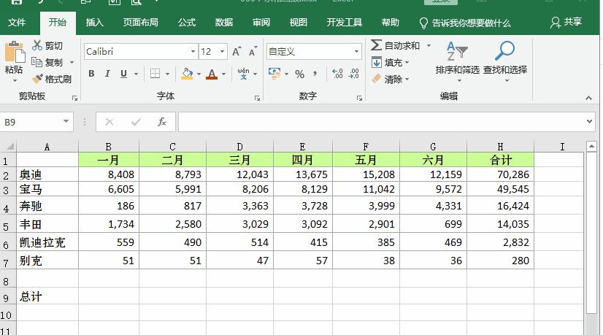This screenshot has width=603, height=335.
Task: Click the Insert Function fx icon
Action: tap(162, 122)
